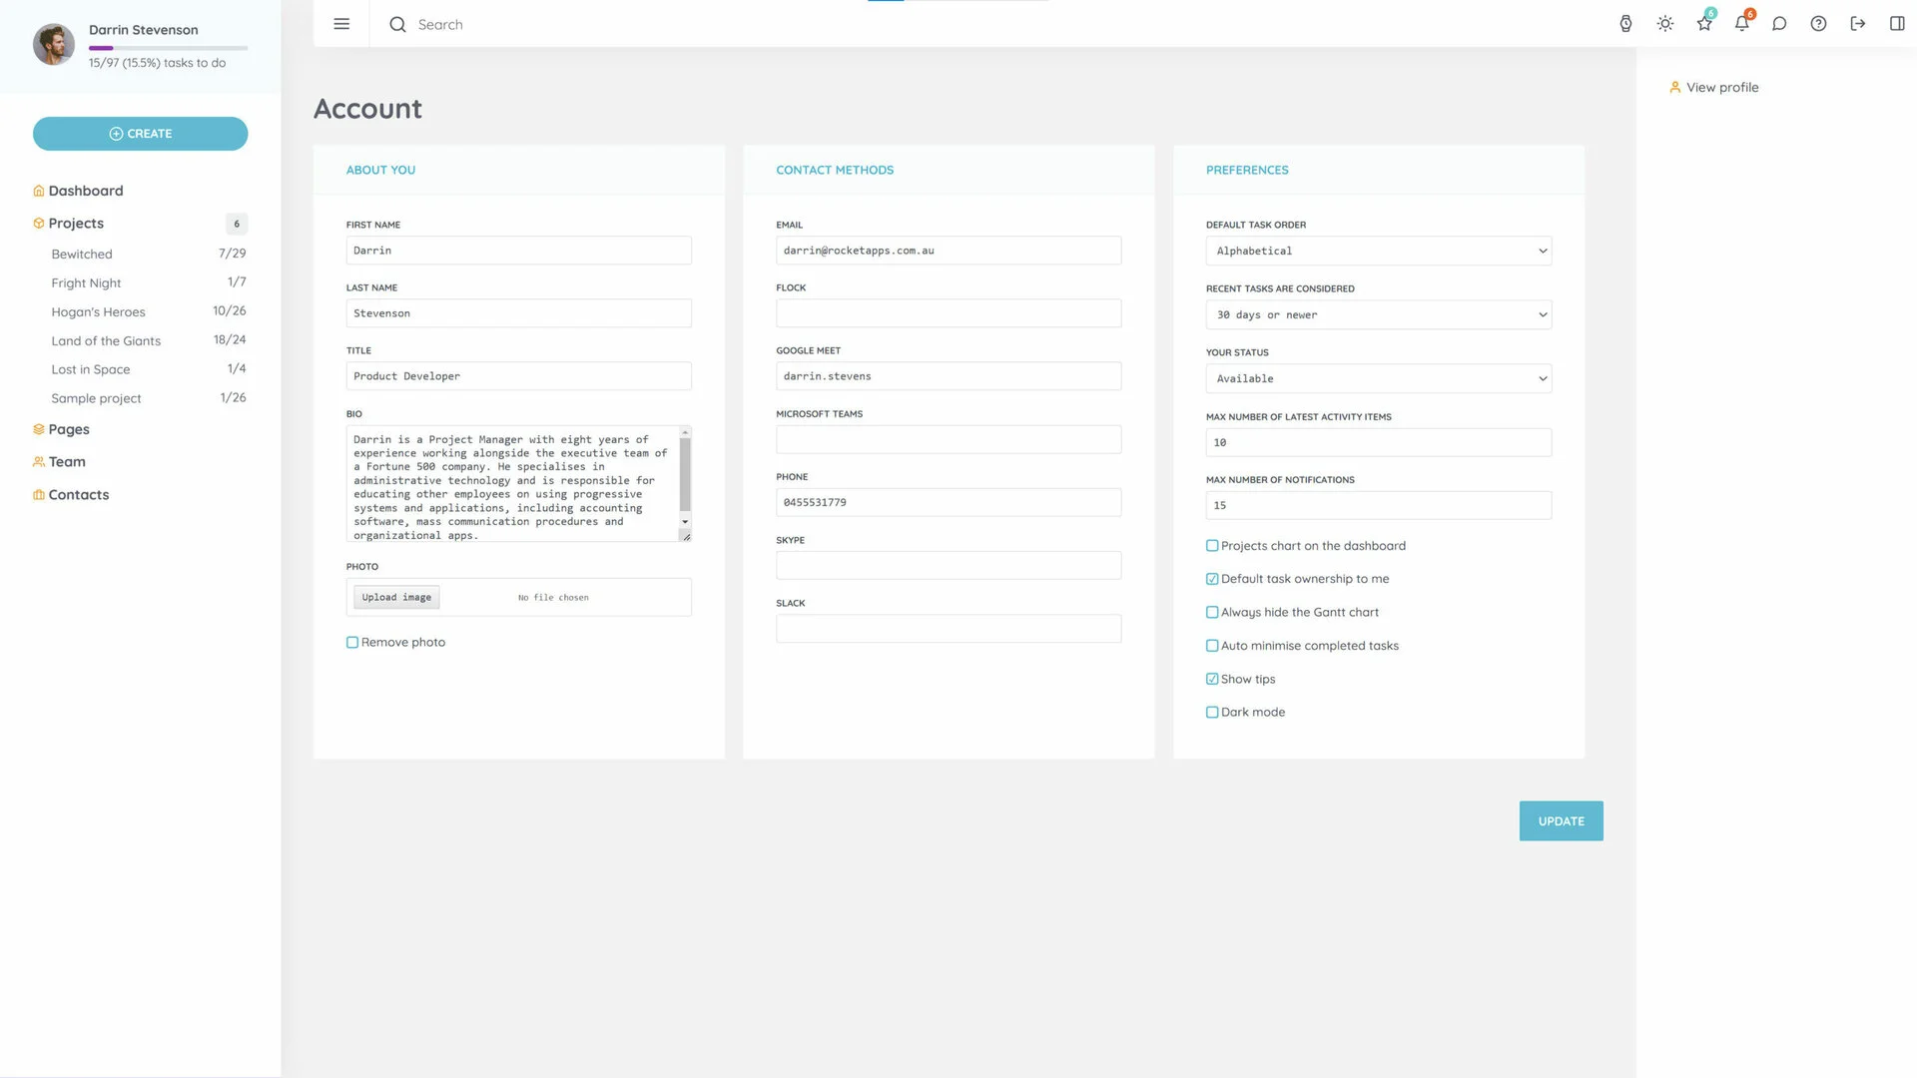Open Your Status dropdown
The height and width of the screenshot is (1078, 1917).
(1378, 379)
